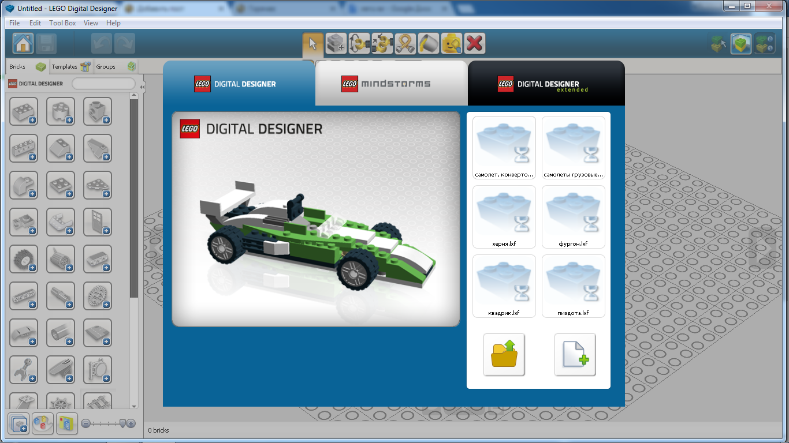The image size is (789, 443).
Task: Open the cylinder tube brick group
Action: coord(61,333)
